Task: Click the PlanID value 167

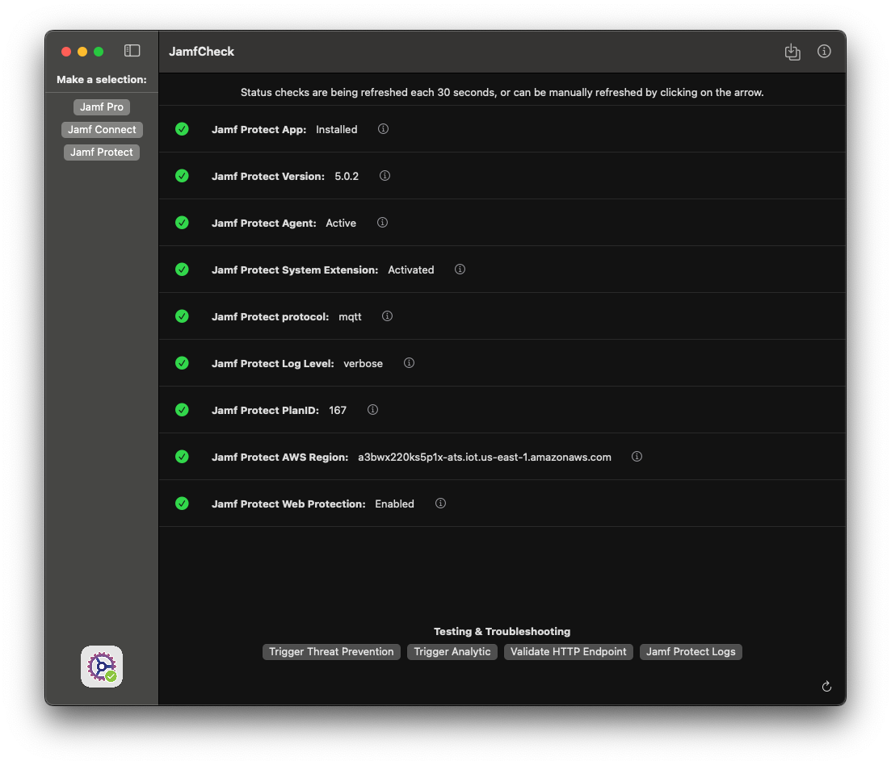Action: [338, 410]
